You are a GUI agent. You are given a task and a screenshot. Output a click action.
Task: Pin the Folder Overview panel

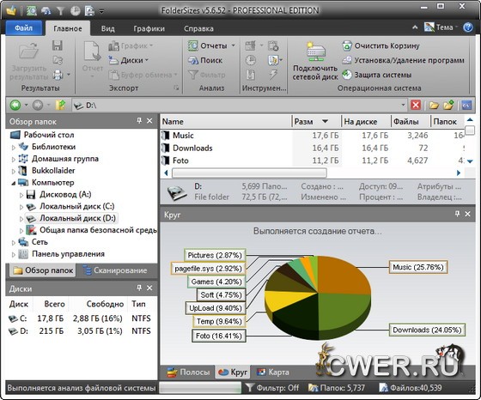point(139,121)
